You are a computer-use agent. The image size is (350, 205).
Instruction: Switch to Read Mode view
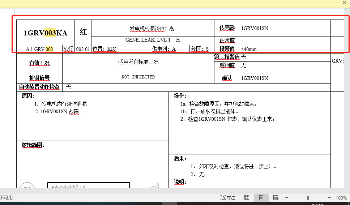tap(247, 198)
